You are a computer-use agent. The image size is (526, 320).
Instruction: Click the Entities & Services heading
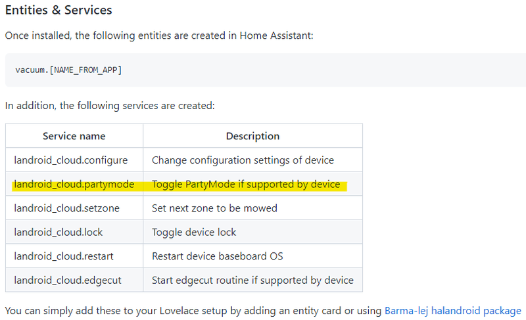click(59, 11)
